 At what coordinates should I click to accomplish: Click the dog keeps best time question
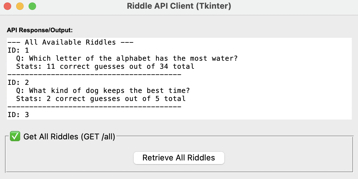pos(109,90)
